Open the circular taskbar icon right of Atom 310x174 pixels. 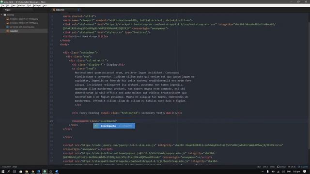point(50,172)
